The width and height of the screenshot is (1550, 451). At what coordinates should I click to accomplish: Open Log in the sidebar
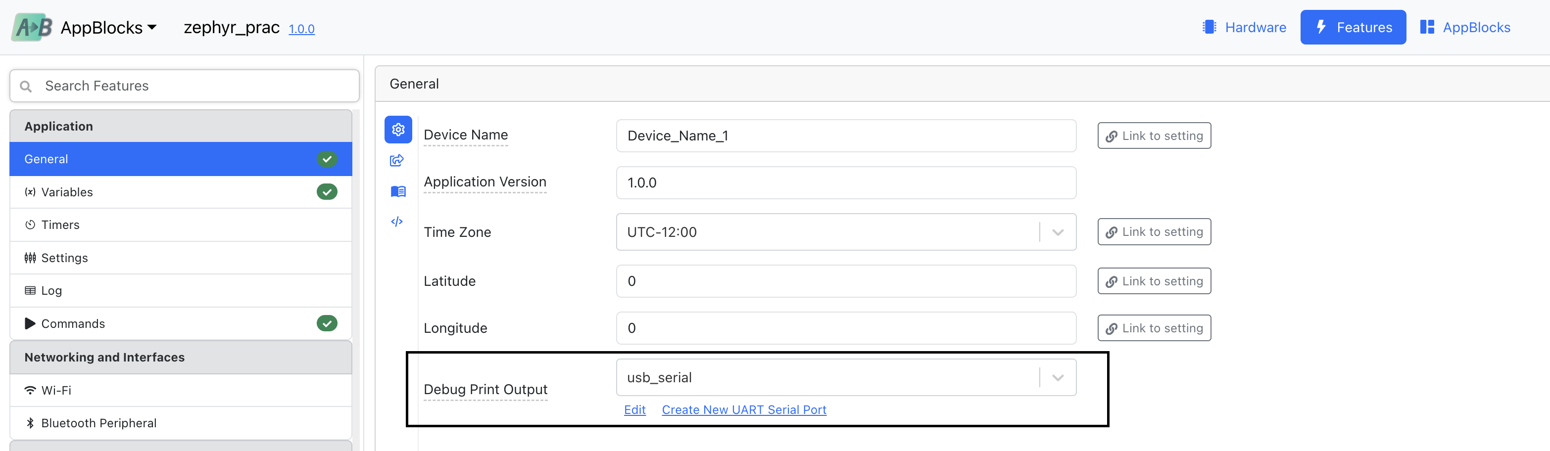(x=181, y=290)
